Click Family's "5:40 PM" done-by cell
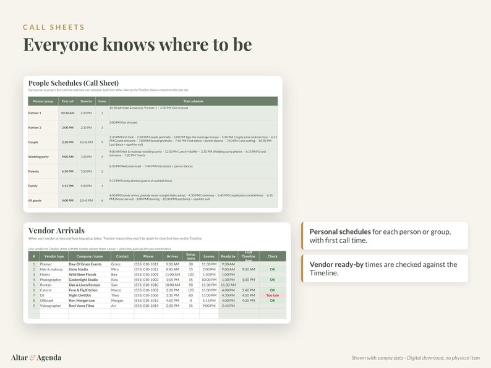This screenshot has width=491, height=368. [86, 186]
